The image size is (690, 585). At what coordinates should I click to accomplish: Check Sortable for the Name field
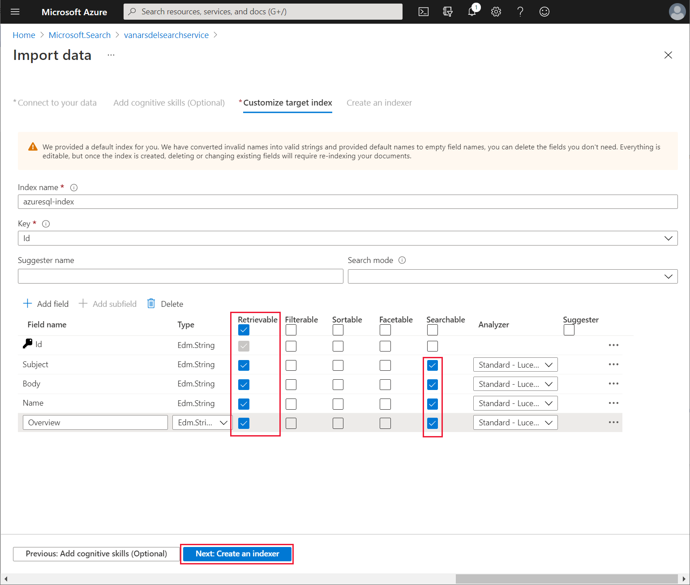click(x=338, y=404)
